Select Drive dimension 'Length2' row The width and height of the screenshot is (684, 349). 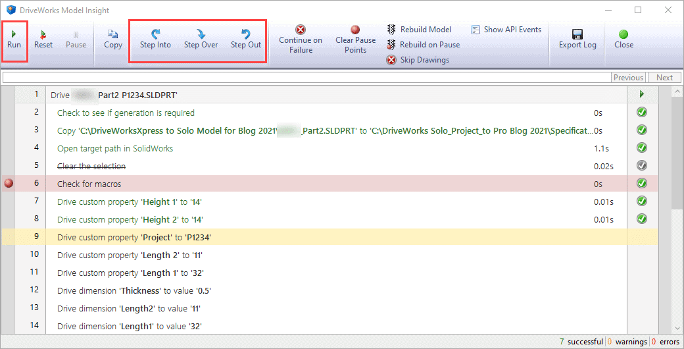pos(336,308)
